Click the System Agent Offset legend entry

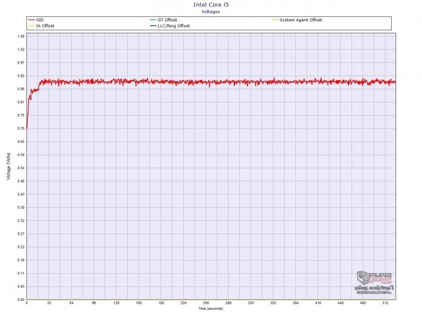click(x=297, y=20)
